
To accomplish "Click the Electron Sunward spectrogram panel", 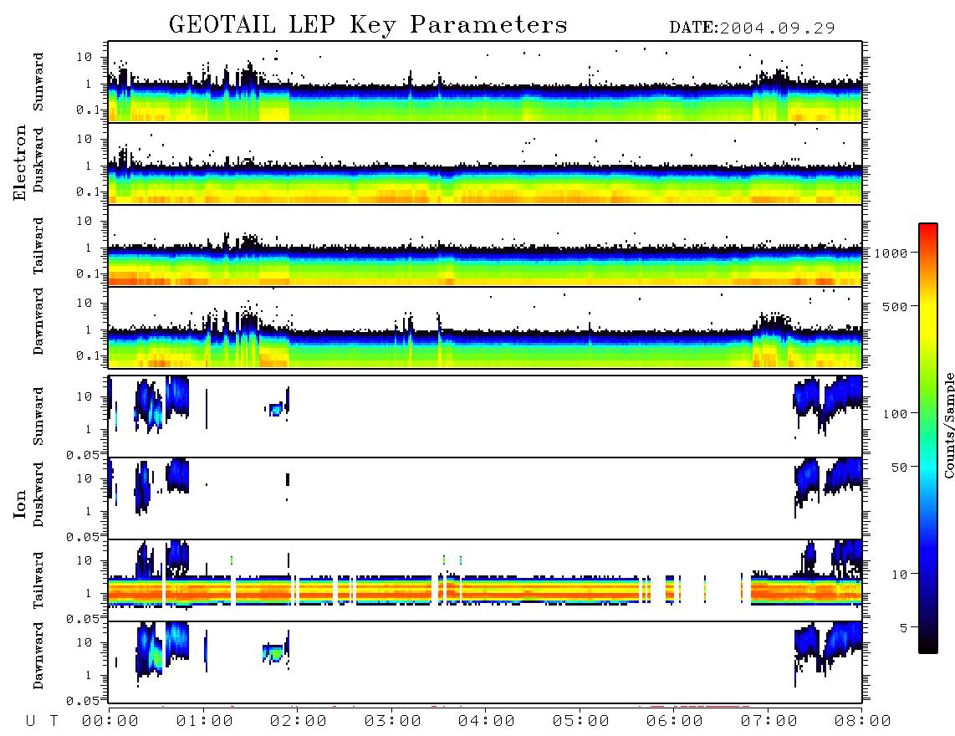I will click(485, 82).
